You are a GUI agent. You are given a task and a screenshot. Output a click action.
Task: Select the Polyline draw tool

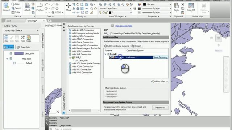pos(40,7)
